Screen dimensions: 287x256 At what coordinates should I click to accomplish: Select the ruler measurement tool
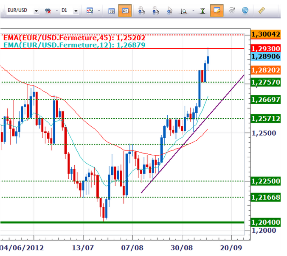(262, 11)
